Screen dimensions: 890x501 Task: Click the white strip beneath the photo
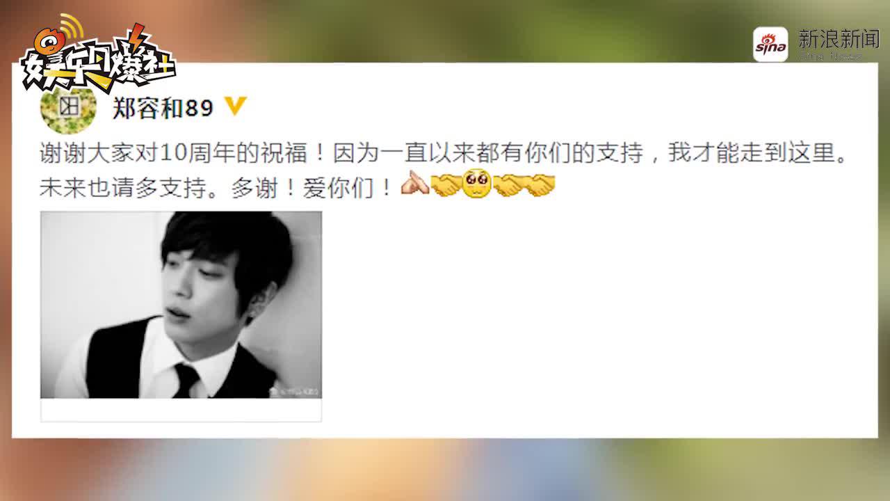point(181,410)
